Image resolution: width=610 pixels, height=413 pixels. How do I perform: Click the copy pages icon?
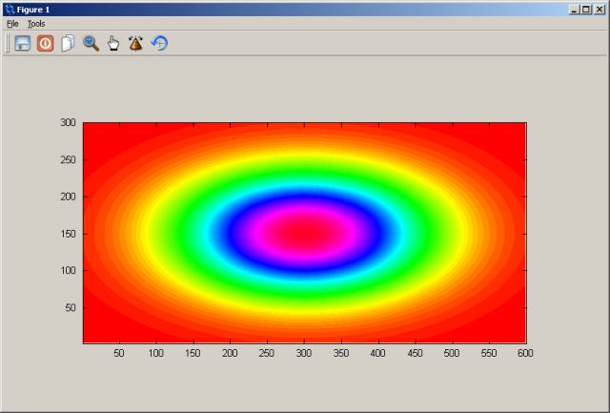coord(68,43)
